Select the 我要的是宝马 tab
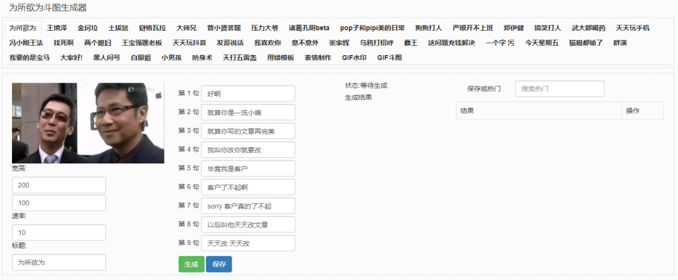Viewport: 678px width, 280px height. pos(30,58)
